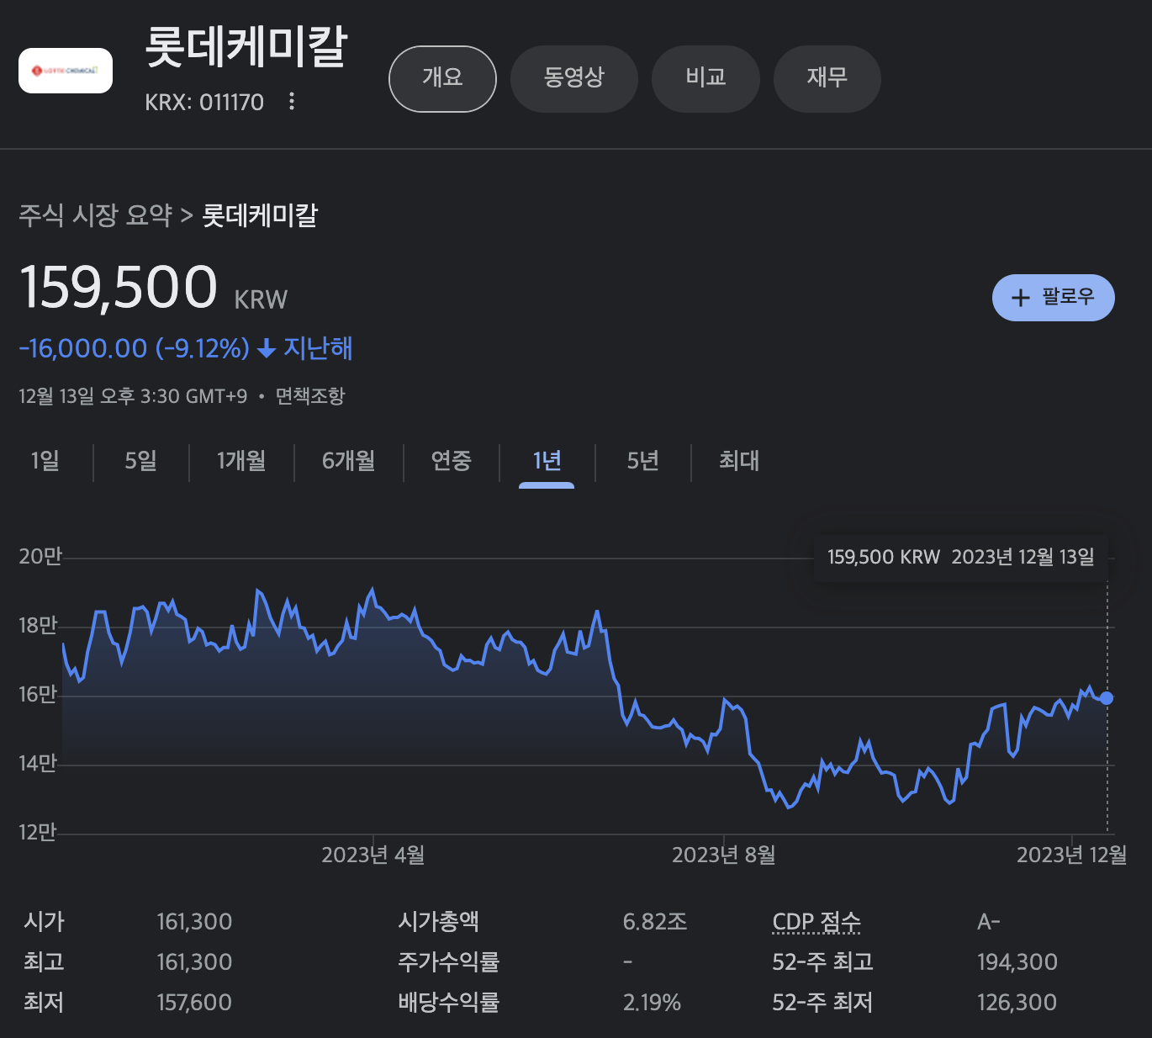This screenshot has width=1152, height=1038.
Task: Click the 52-주 최고 value 194,300
Action: [x=1017, y=962]
